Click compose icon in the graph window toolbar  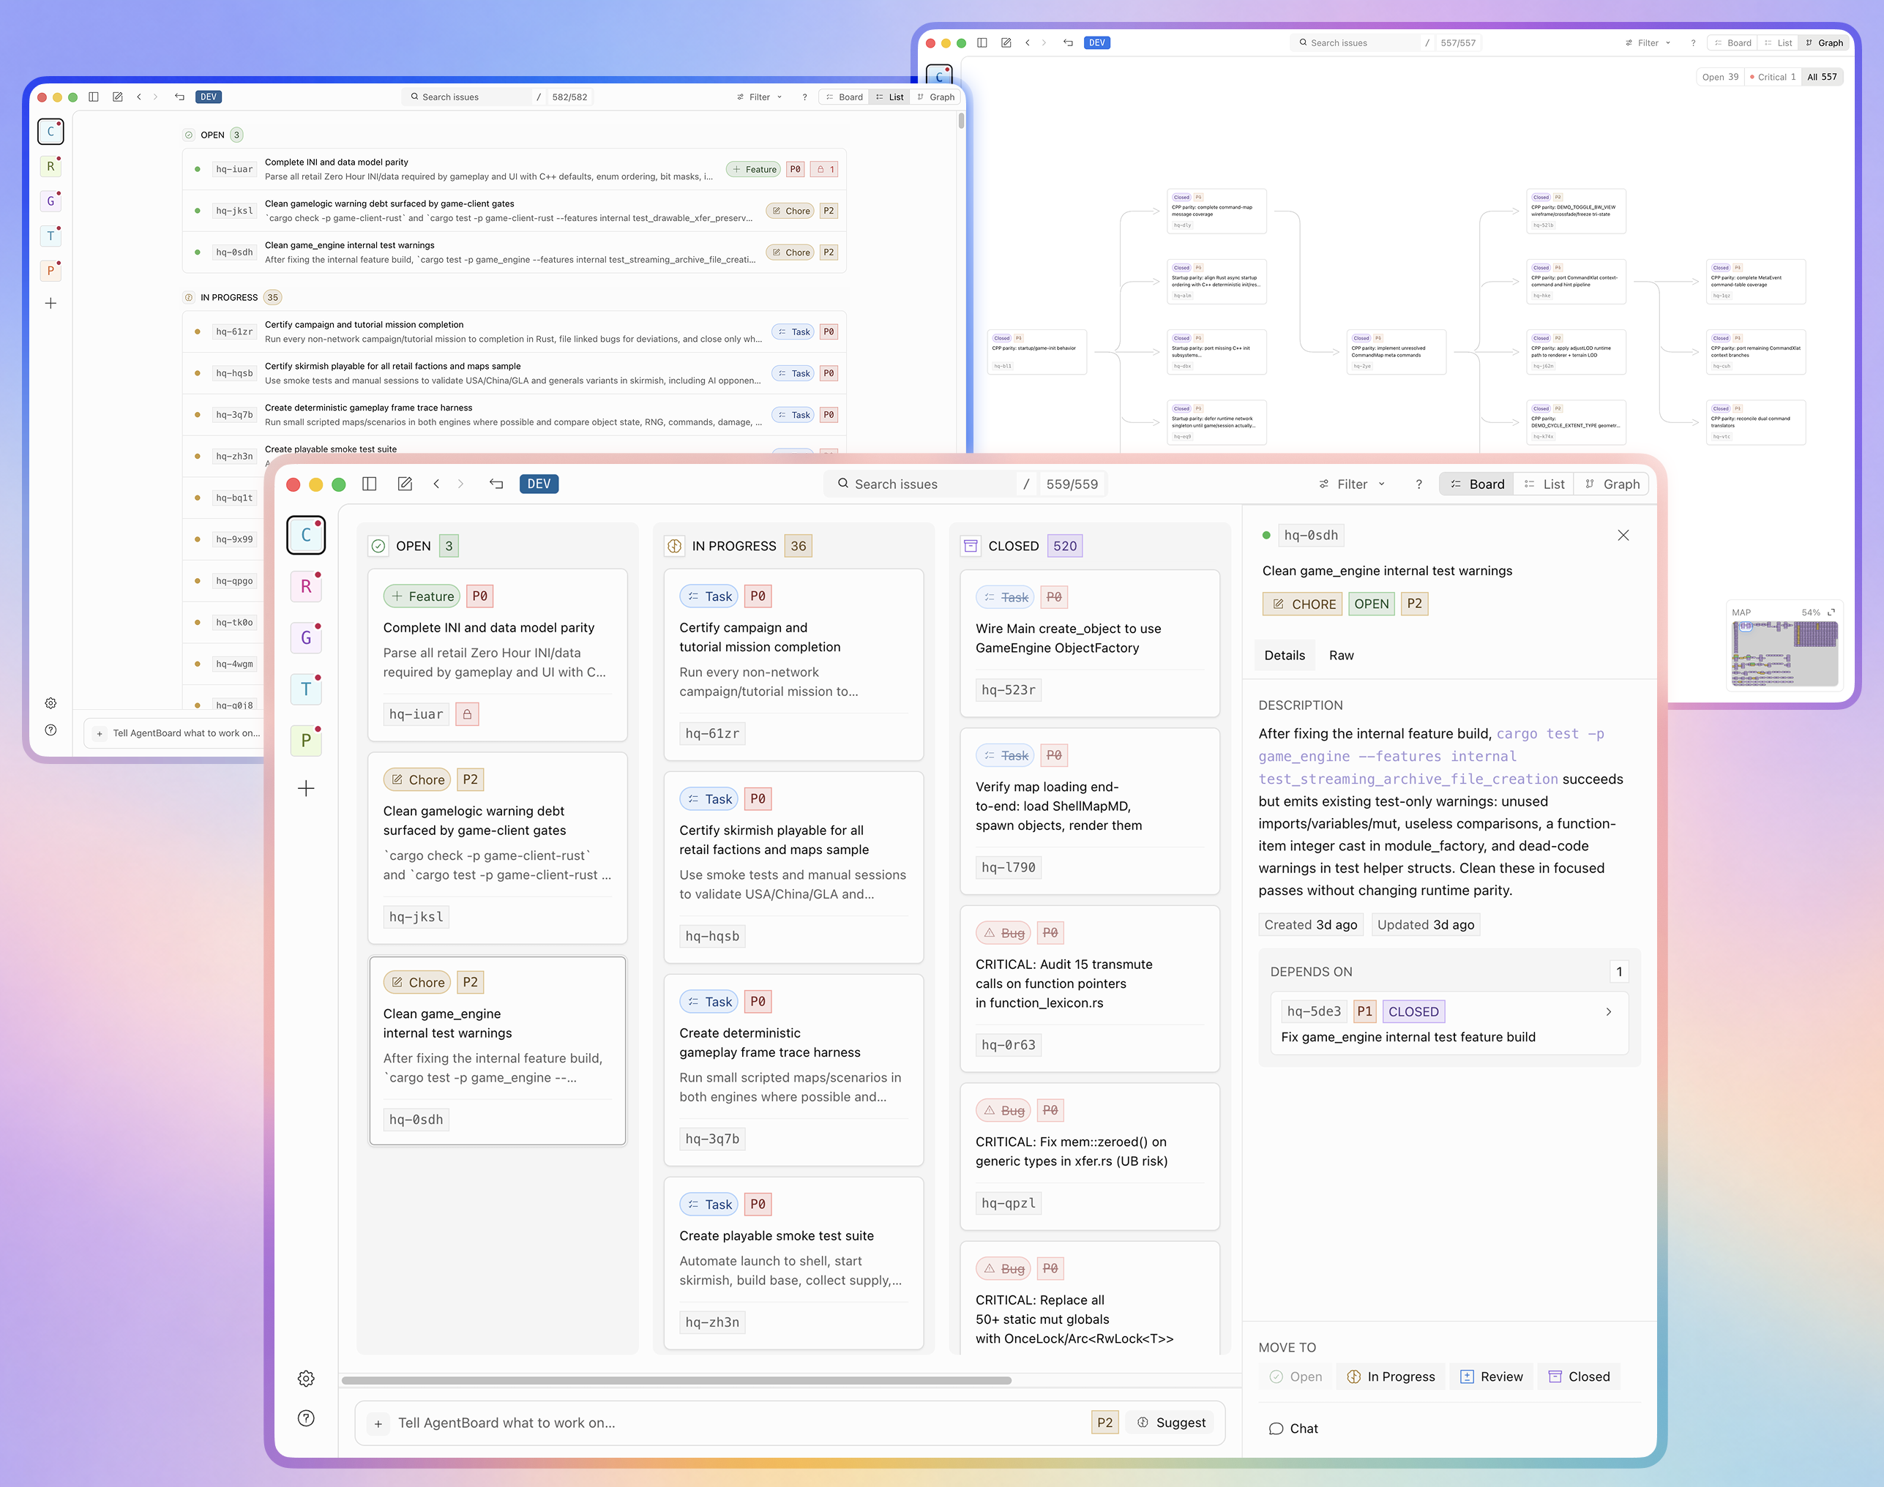[x=1006, y=42]
